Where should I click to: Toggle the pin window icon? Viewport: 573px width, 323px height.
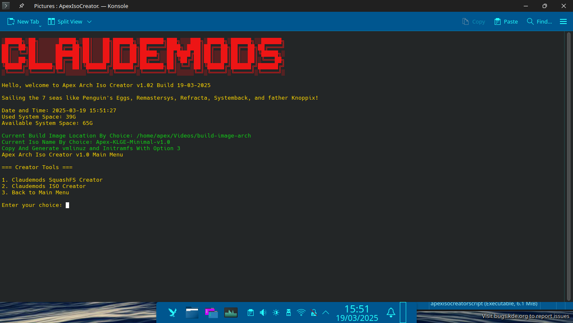pyautogui.click(x=21, y=6)
